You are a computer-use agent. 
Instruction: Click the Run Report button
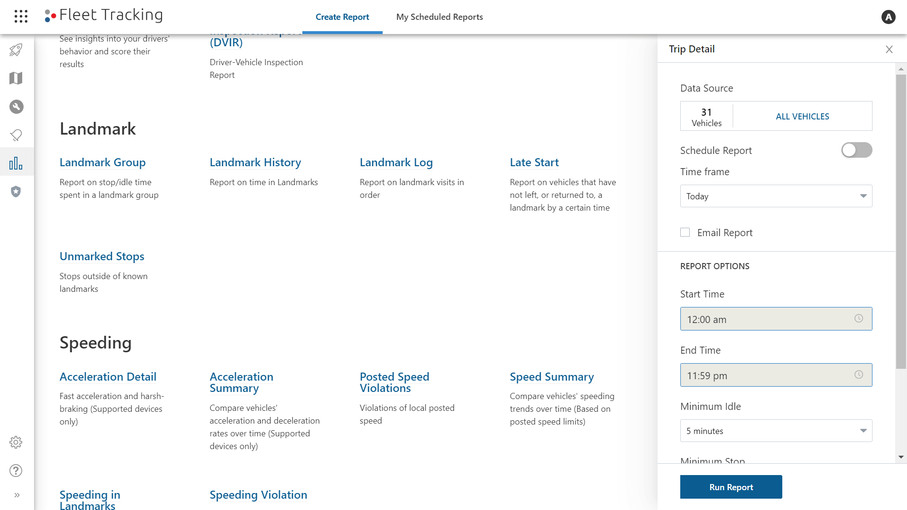click(x=731, y=486)
